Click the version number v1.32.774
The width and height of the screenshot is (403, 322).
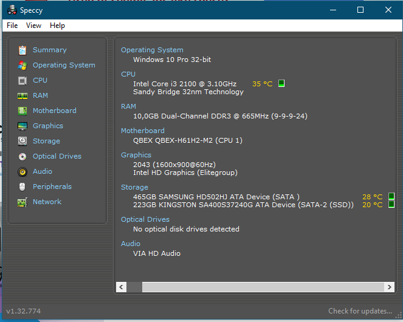click(x=23, y=311)
